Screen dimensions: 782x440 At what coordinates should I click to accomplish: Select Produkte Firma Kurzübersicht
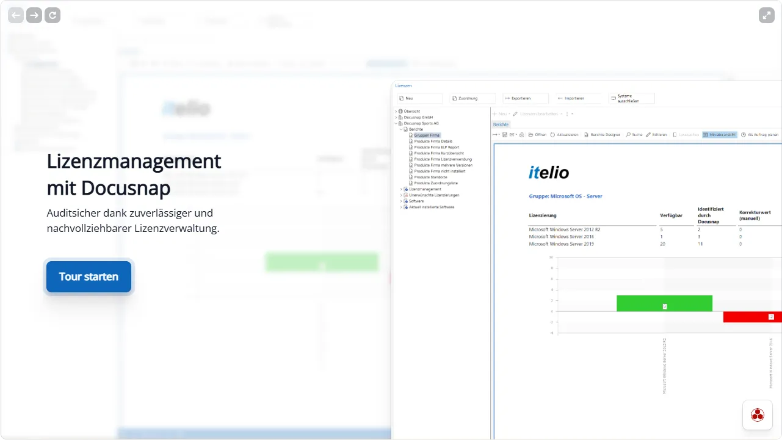coord(439,153)
